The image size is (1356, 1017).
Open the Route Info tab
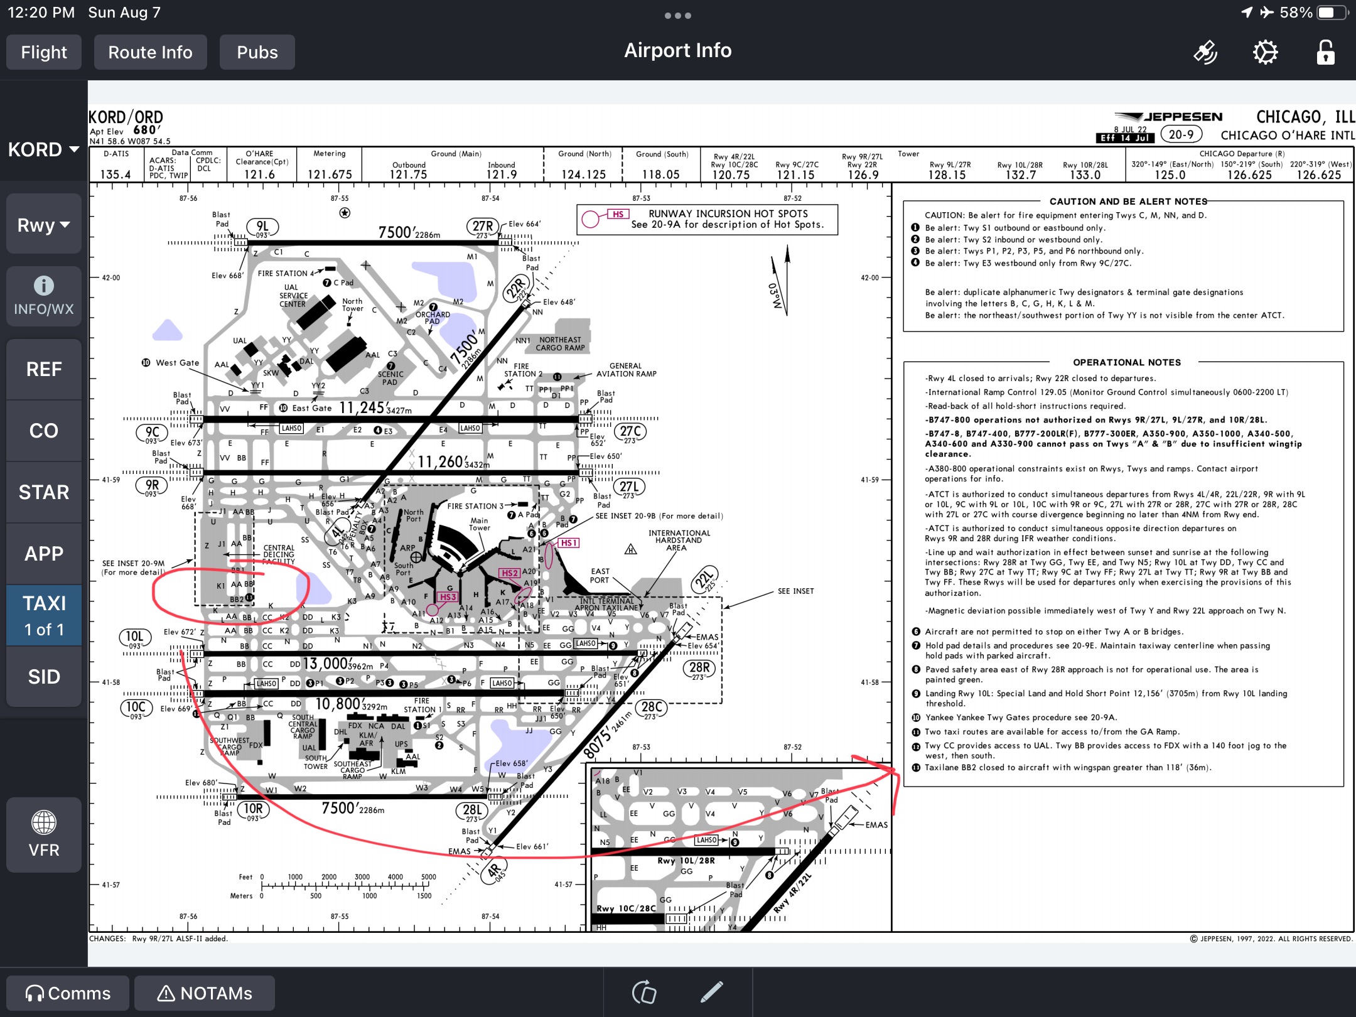[x=150, y=52]
